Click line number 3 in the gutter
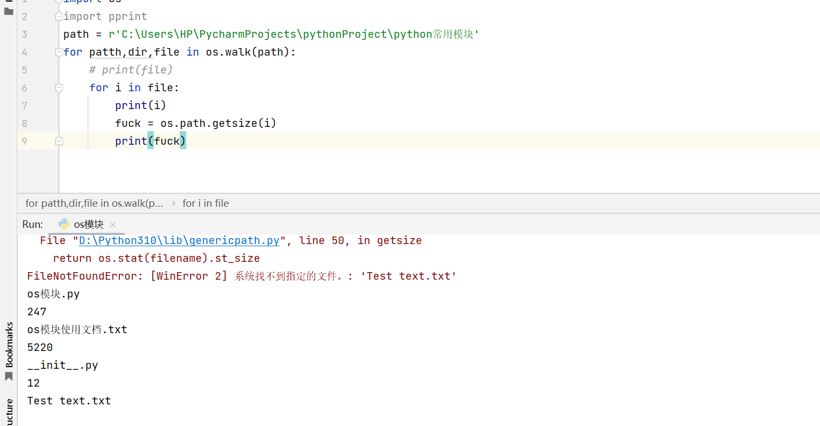Screen dimensions: 820x426 tap(24, 35)
